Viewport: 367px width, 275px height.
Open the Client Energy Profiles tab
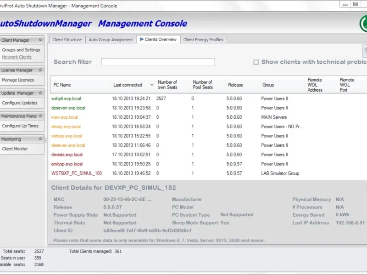(x=203, y=40)
